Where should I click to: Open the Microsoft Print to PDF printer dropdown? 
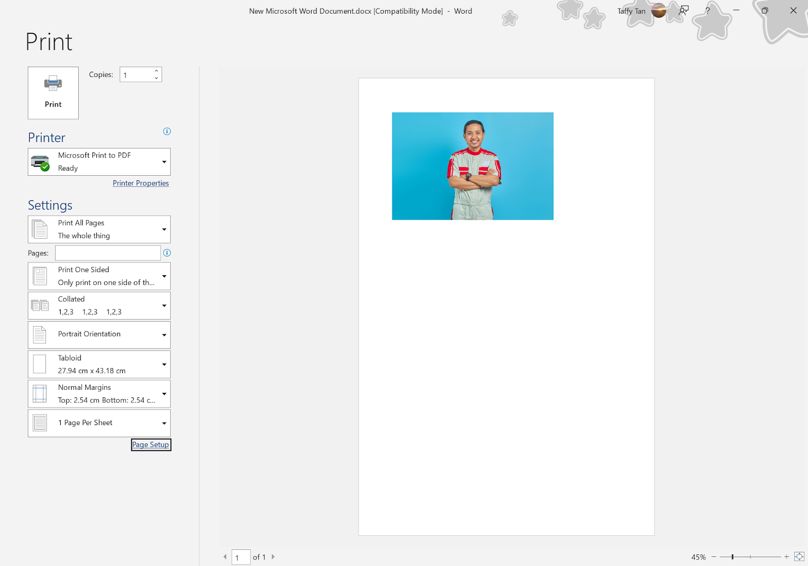pyautogui.click(x=99, y=162)
